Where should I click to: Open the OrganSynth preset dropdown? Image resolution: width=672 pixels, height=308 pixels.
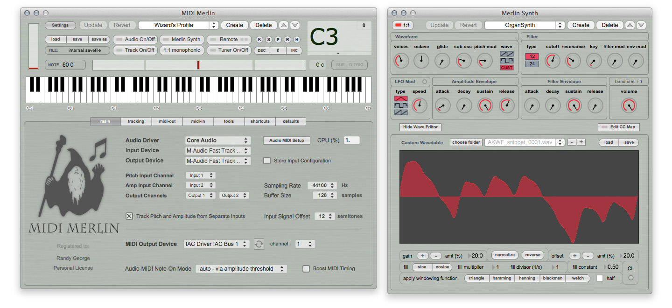coord(525,25)
